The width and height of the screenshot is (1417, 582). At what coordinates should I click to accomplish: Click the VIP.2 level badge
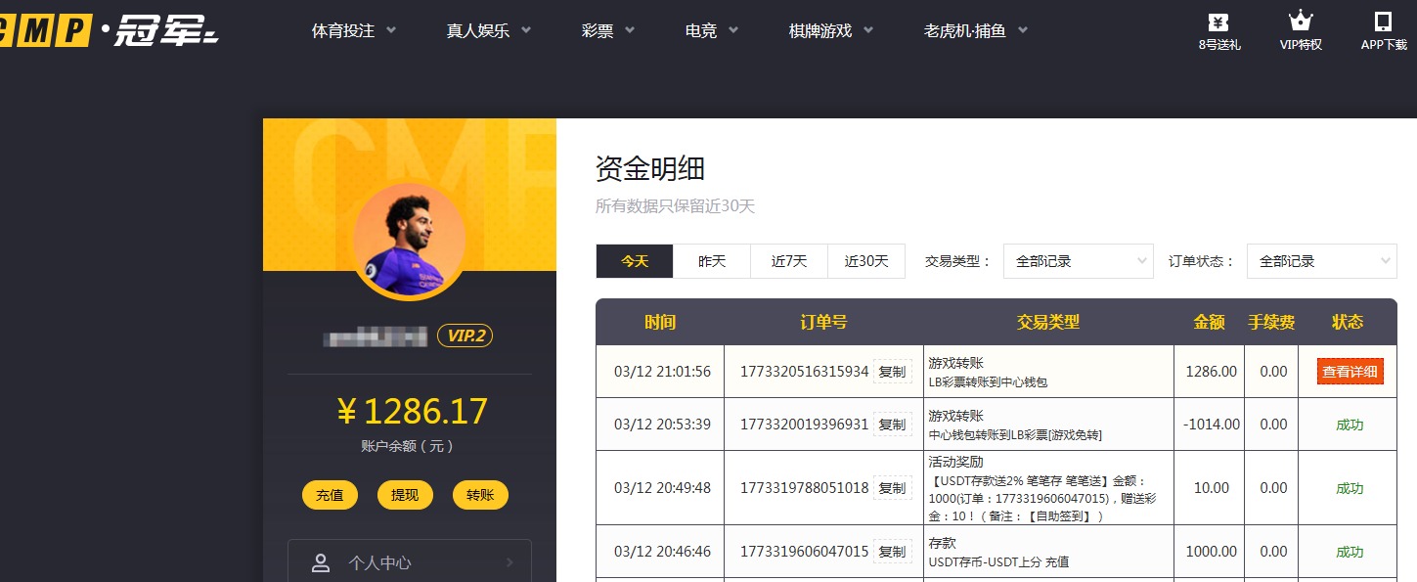pos(465,335)
